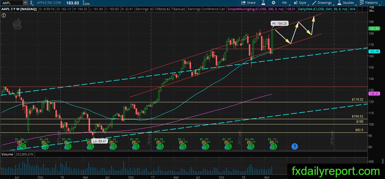Click the earnings dollar icon under $1.85
The image size is (385, 179).
(22, 147)
